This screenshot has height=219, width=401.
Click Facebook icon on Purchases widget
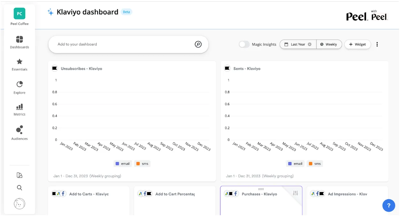pyautogui.click(x=236, y=194)
